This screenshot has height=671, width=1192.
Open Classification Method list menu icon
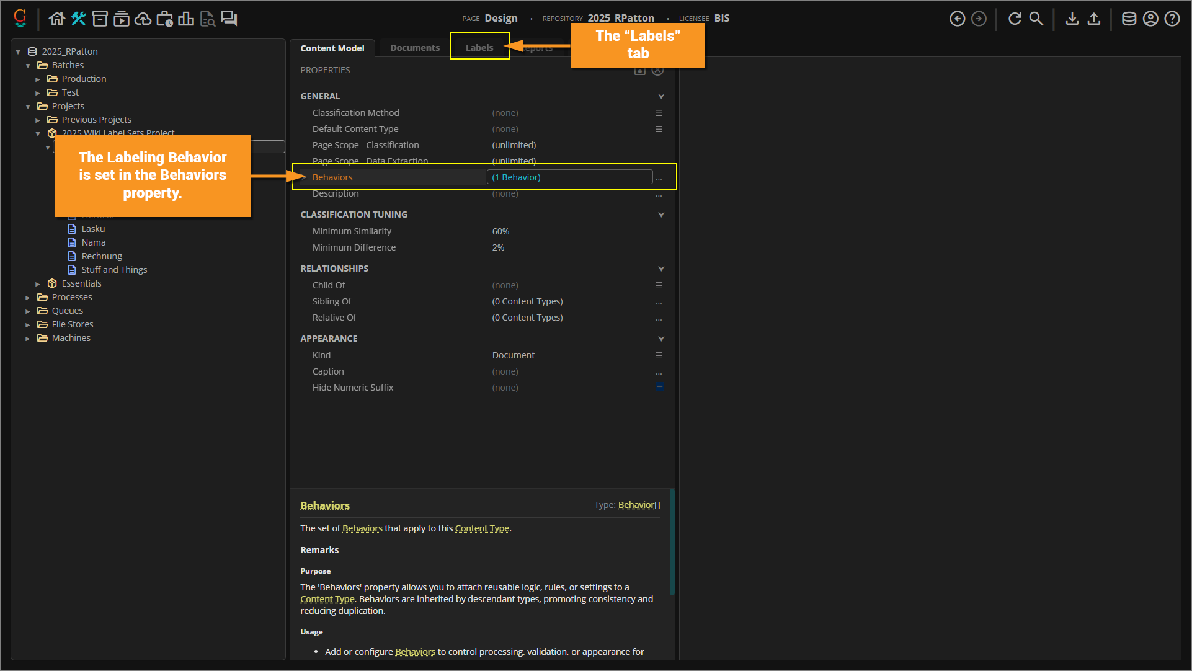coord(659,113)
